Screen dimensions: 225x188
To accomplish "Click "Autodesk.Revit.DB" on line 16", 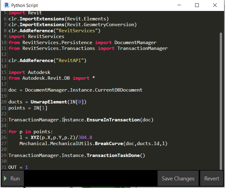I will tap(46, 78).
